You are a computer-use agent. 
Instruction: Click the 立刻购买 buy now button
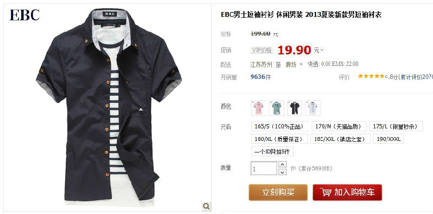tap(278, 192)
